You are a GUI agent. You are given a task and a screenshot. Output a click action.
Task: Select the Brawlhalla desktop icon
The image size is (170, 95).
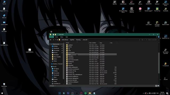tap(165, 9)
